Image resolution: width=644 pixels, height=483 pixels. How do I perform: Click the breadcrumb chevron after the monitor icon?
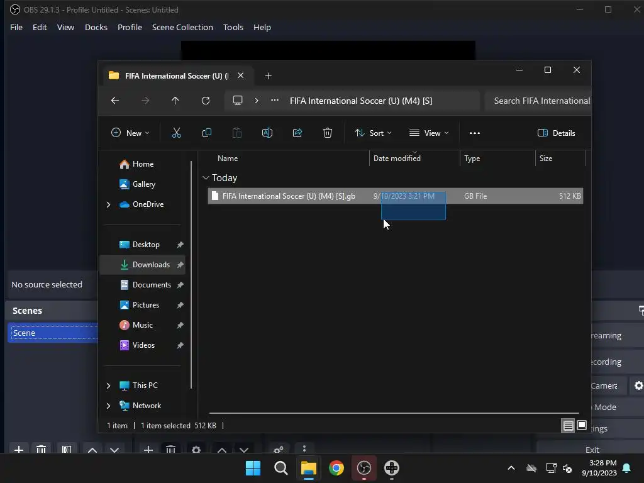[x=257, y=101]
